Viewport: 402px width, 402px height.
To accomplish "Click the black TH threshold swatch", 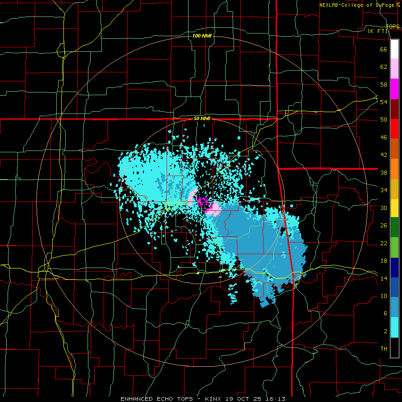I will click(394, 348).
